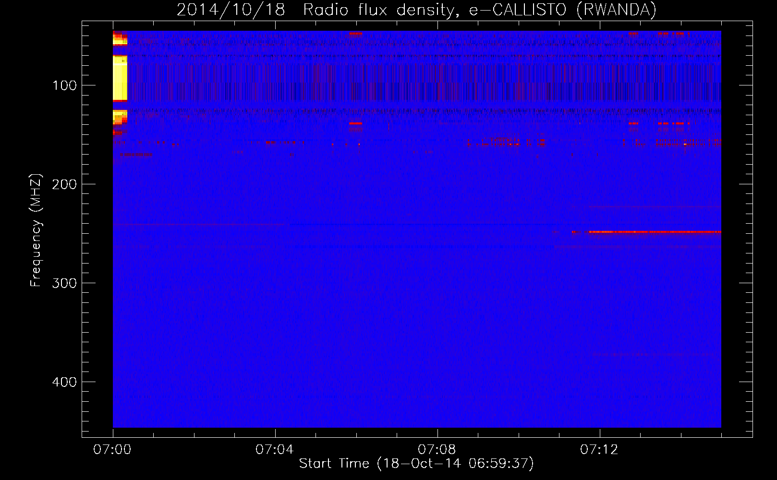
Task: Click the '07:12' time axis label
Action: coord(599,450)
